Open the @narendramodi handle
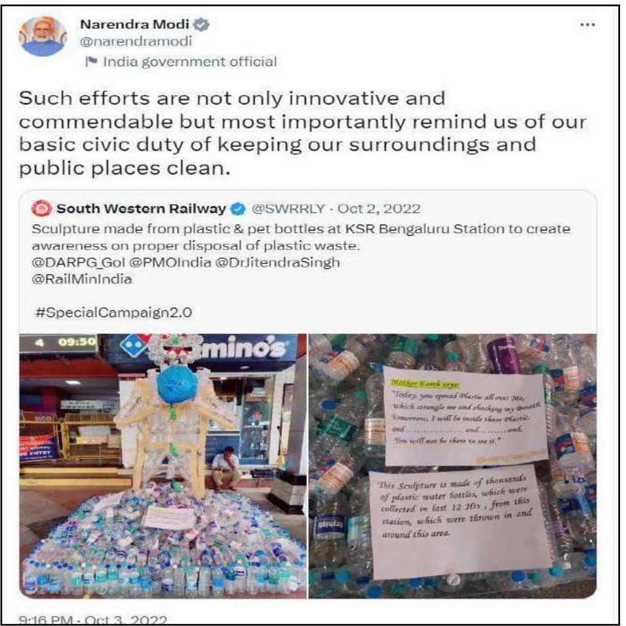Image resolution: width=626 pixels, height=626 pixels. click(136, 41)
